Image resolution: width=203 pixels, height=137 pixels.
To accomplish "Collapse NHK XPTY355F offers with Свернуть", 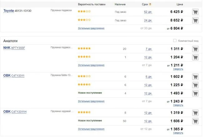I will (x=178, y=69).
